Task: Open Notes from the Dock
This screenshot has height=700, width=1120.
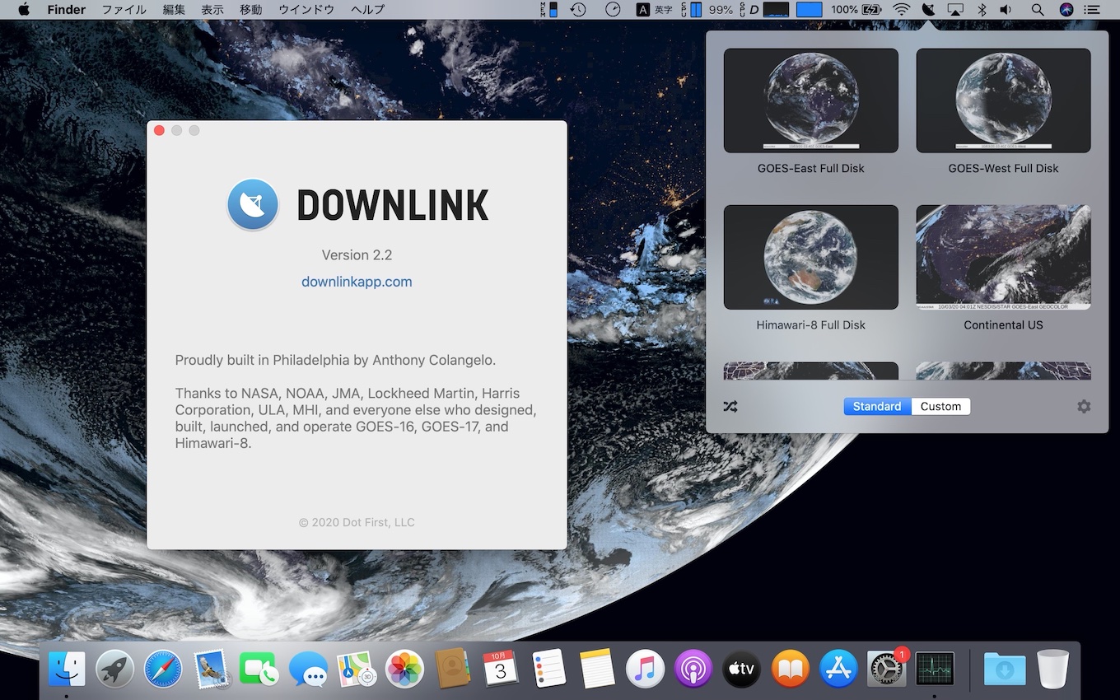Action: click(x=597, y=669)
